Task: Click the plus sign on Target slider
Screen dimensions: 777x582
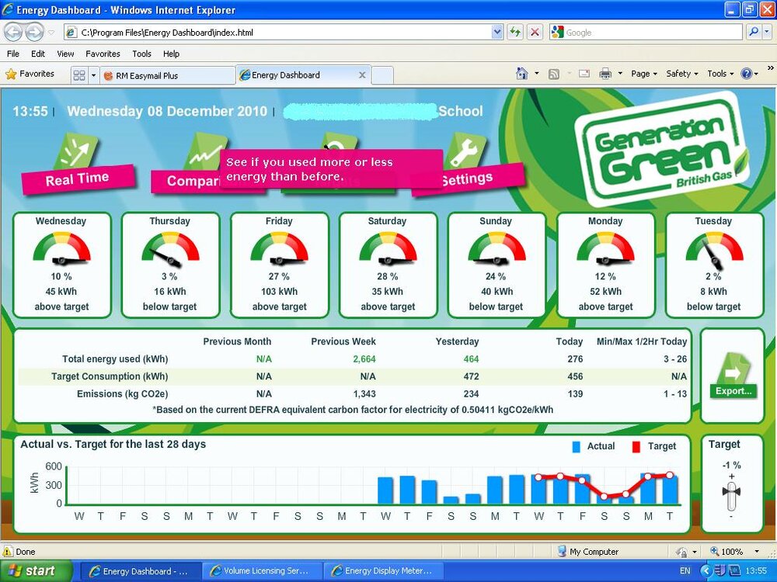Action: click(x=731, y=476)
